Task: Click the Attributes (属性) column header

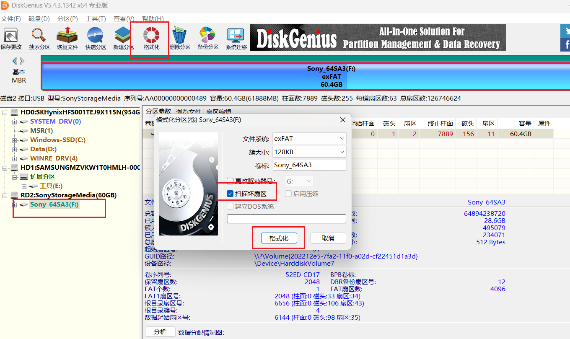Action: (544, 124)
